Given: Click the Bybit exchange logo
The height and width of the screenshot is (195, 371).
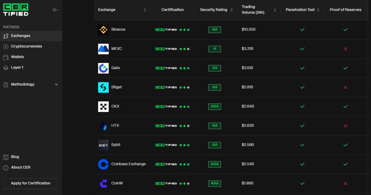Looking at the screenshot, I should [x=103, y=145].
